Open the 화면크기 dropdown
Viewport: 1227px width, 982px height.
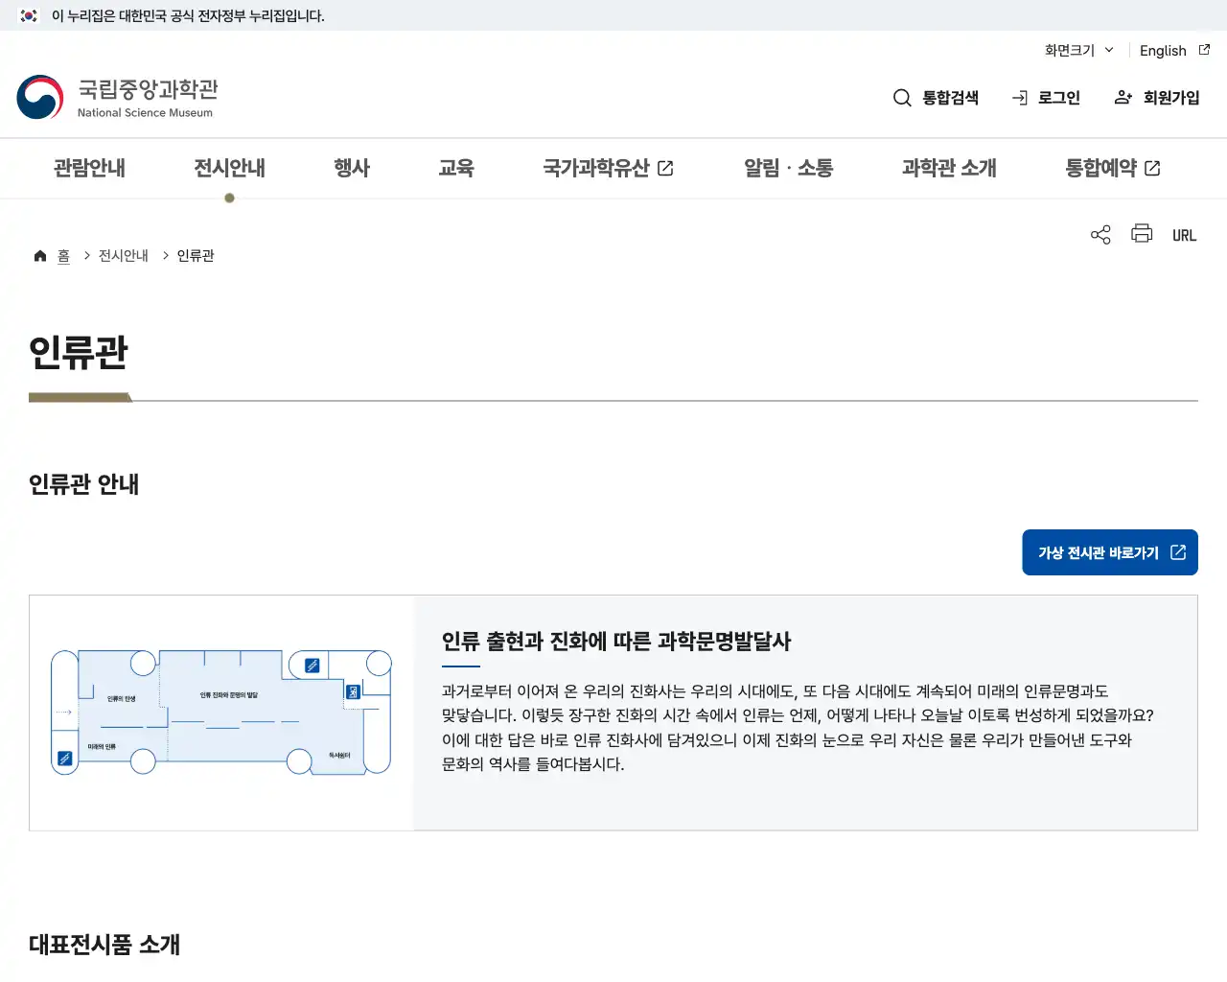point(1076,50)
